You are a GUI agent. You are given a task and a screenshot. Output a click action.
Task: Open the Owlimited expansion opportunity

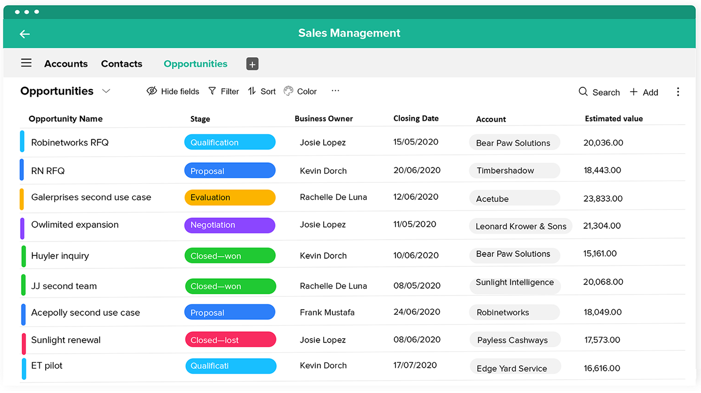point(75,225)
